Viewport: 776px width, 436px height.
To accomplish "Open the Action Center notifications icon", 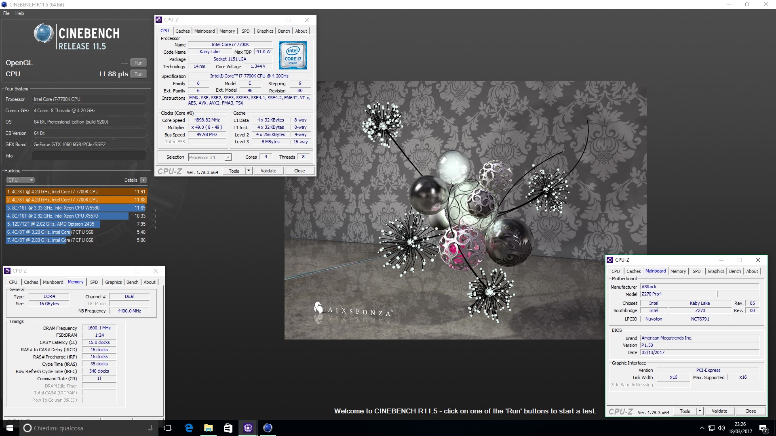I will pyautogui.click(x=763, y=428).
